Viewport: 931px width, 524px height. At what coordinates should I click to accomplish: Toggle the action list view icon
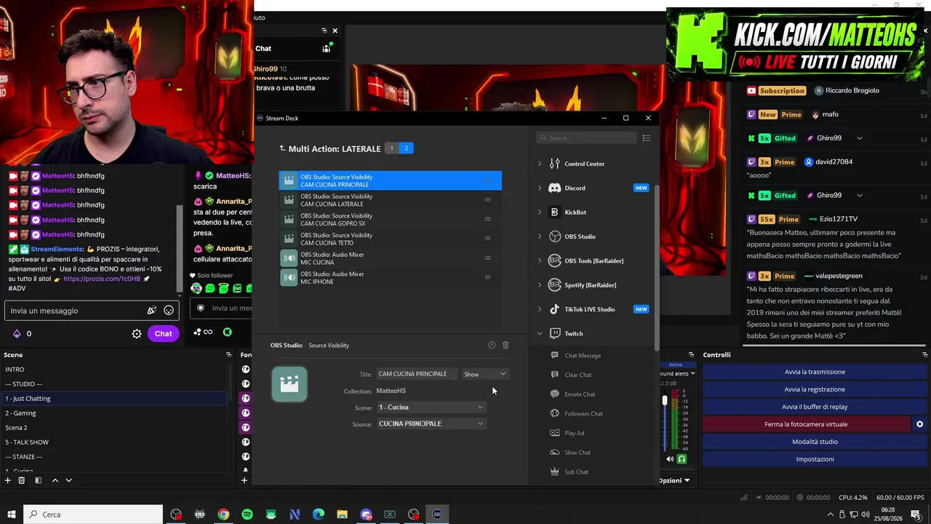[646, 138]
